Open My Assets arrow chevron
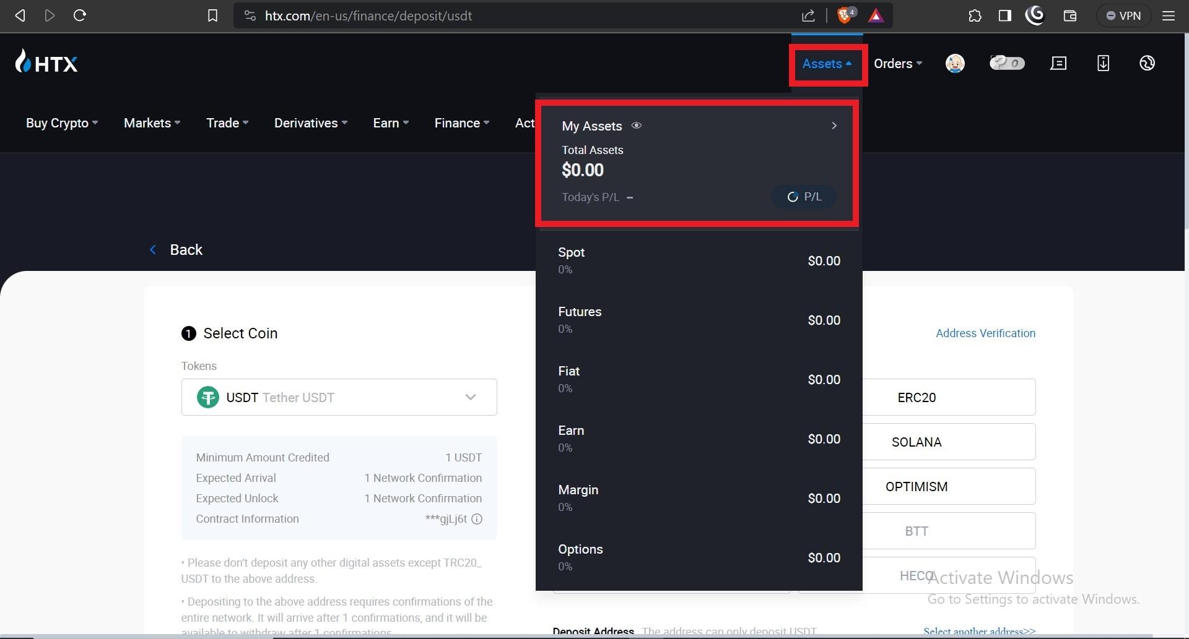Viewport: 1189px width, 639px height. [x=834, y=126]
